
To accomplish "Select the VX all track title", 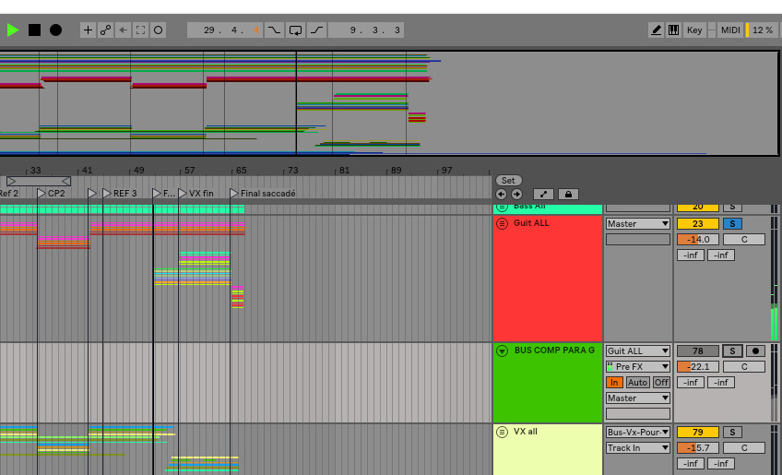I will click(x=525, y=432).
